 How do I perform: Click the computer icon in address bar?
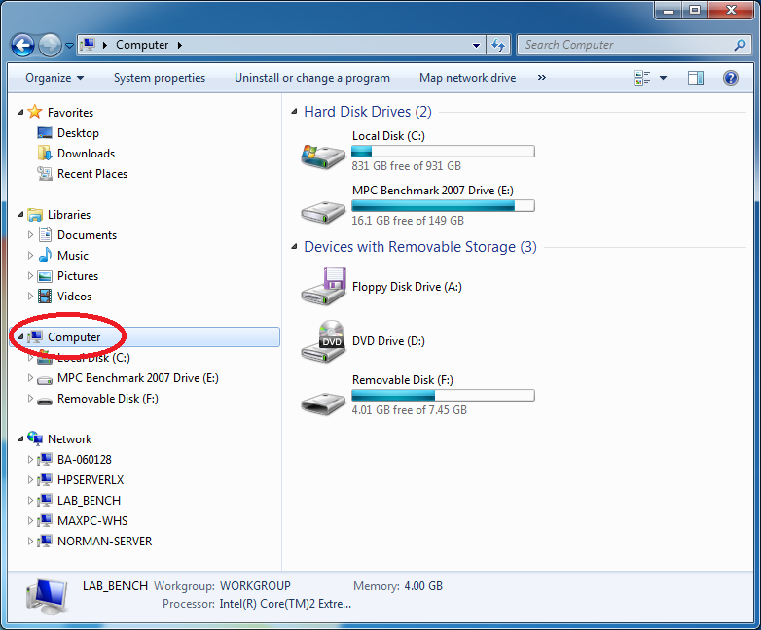point(88,45)
